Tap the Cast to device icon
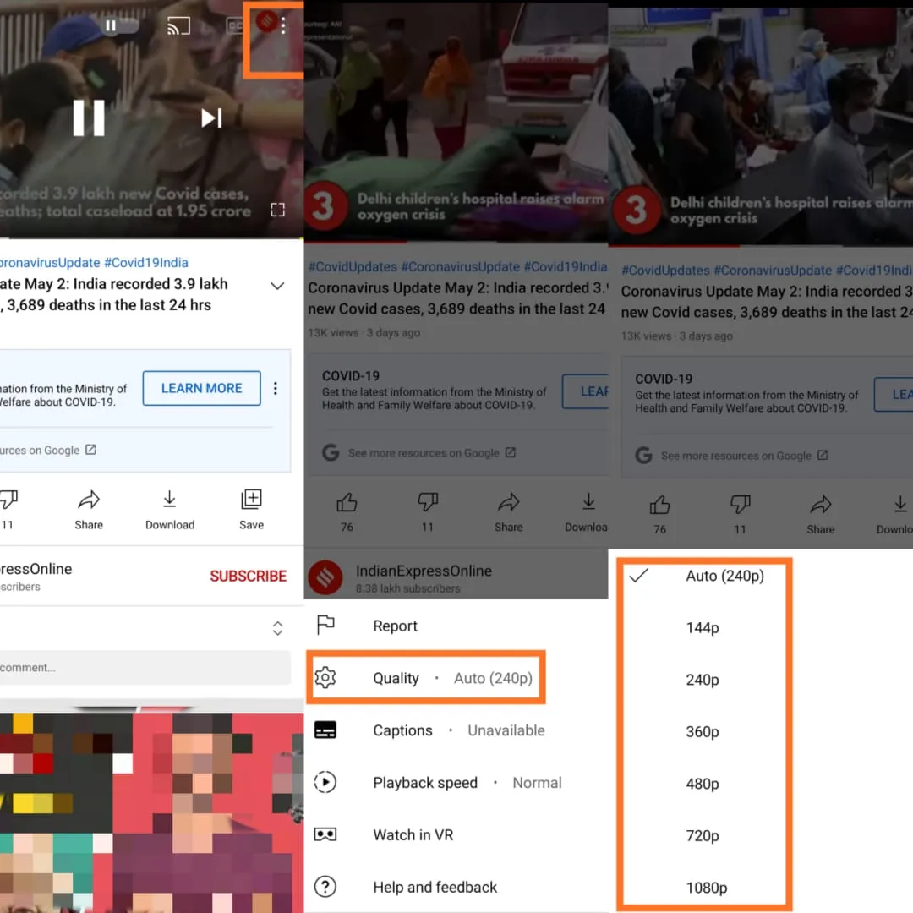Image resolution: width=913 pixels, height=913 pixels. 178,26
